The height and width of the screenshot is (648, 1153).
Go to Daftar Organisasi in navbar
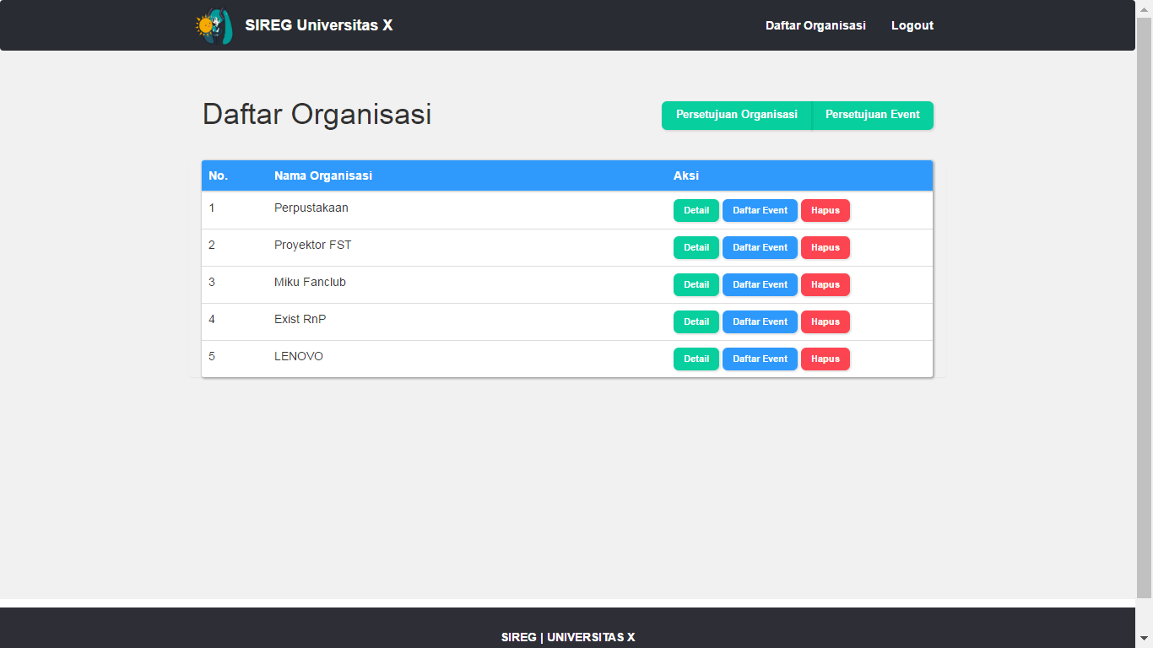pyautogui.click(x=815, y=25)
